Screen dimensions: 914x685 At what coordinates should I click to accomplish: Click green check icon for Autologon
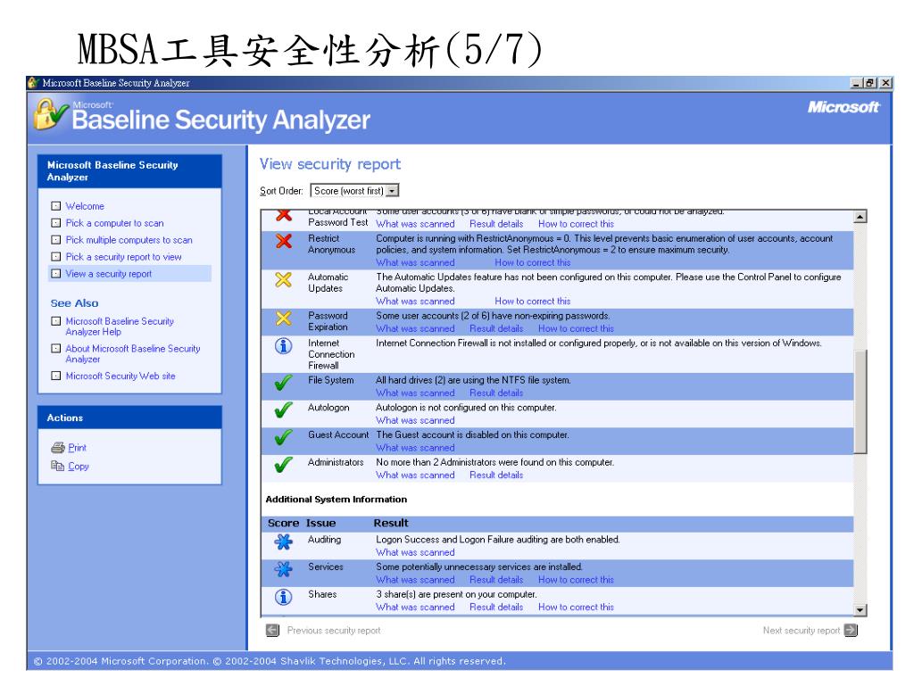[283, 410]
